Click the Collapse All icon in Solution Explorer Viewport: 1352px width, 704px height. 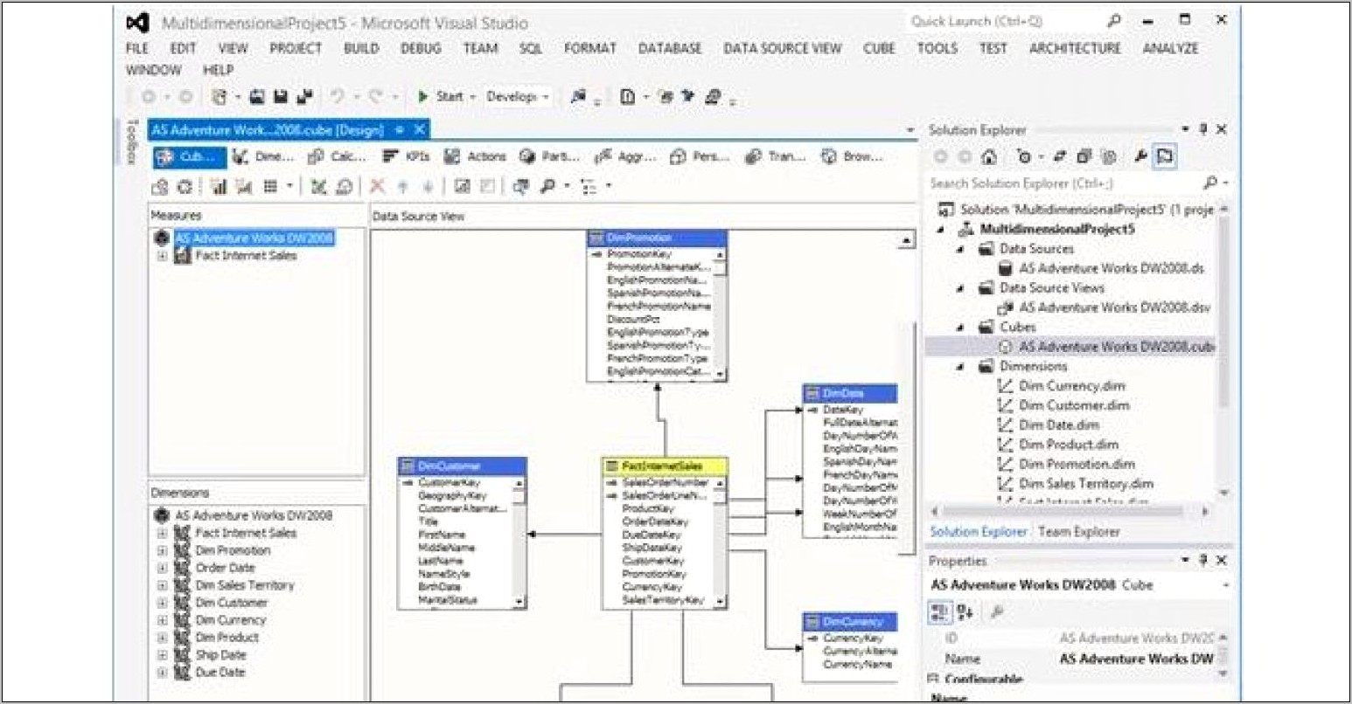click(x=1084, y=157)
